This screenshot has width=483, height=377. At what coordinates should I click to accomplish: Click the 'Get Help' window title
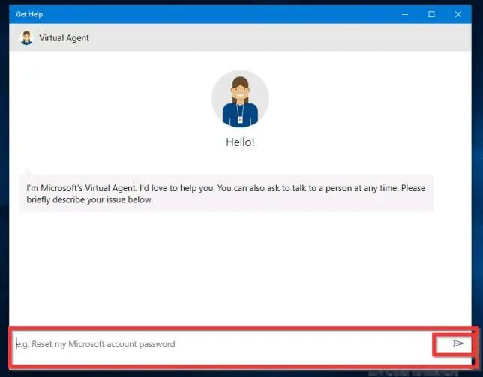tap(29, 14)
